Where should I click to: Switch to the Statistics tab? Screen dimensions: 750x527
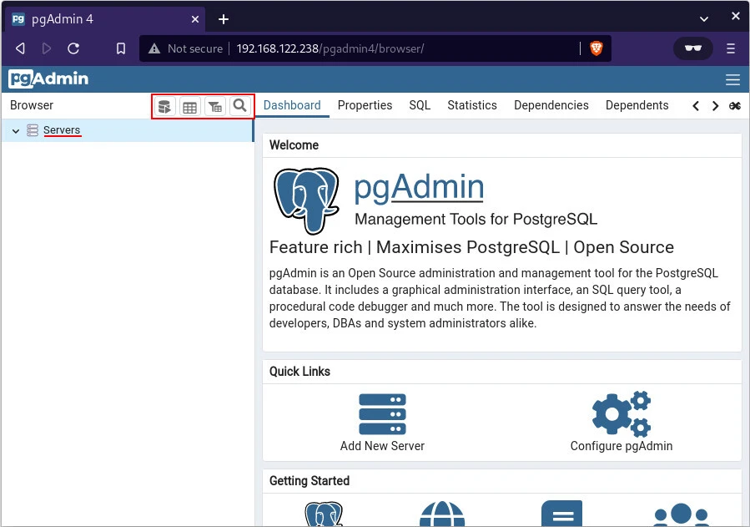pyautogui.click(x=471, y=105)
